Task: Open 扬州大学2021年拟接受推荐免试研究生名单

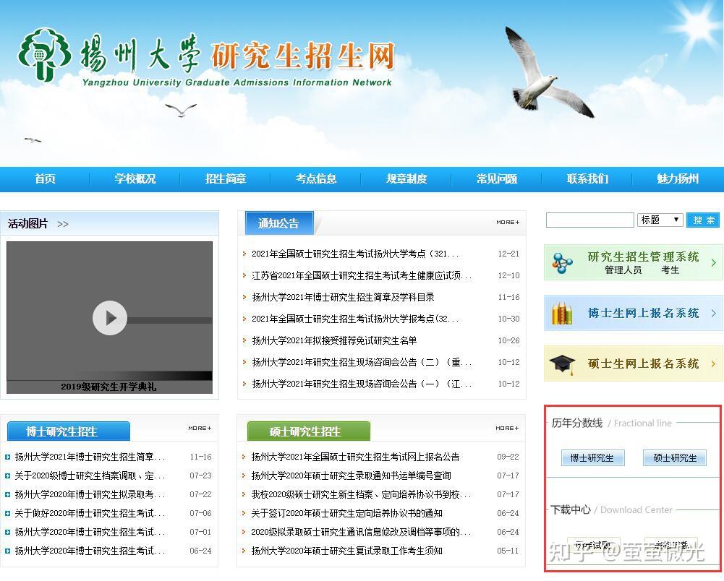Action: 334,340
